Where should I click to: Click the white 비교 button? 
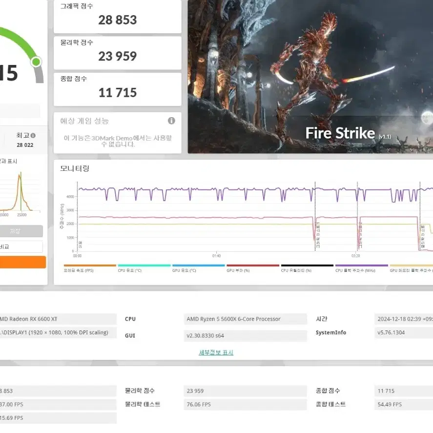[x=21, y=247]
